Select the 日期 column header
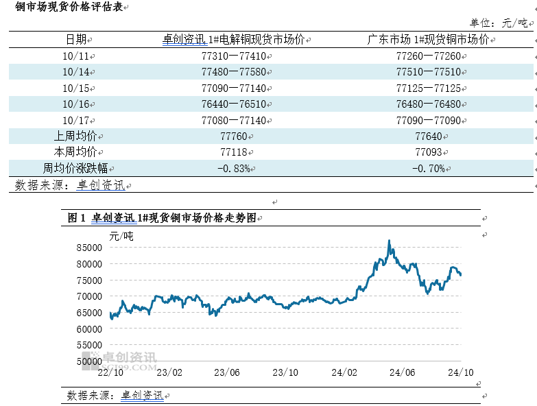The width and height of the screenshot is (537, 406). (x=76, y=40)
